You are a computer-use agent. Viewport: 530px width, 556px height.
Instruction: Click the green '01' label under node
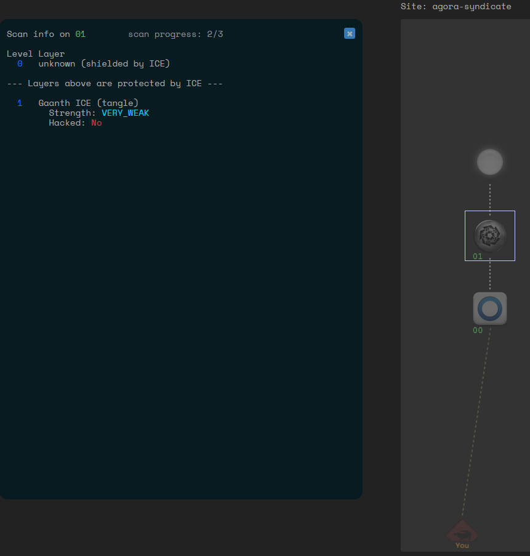click(478, 257)
